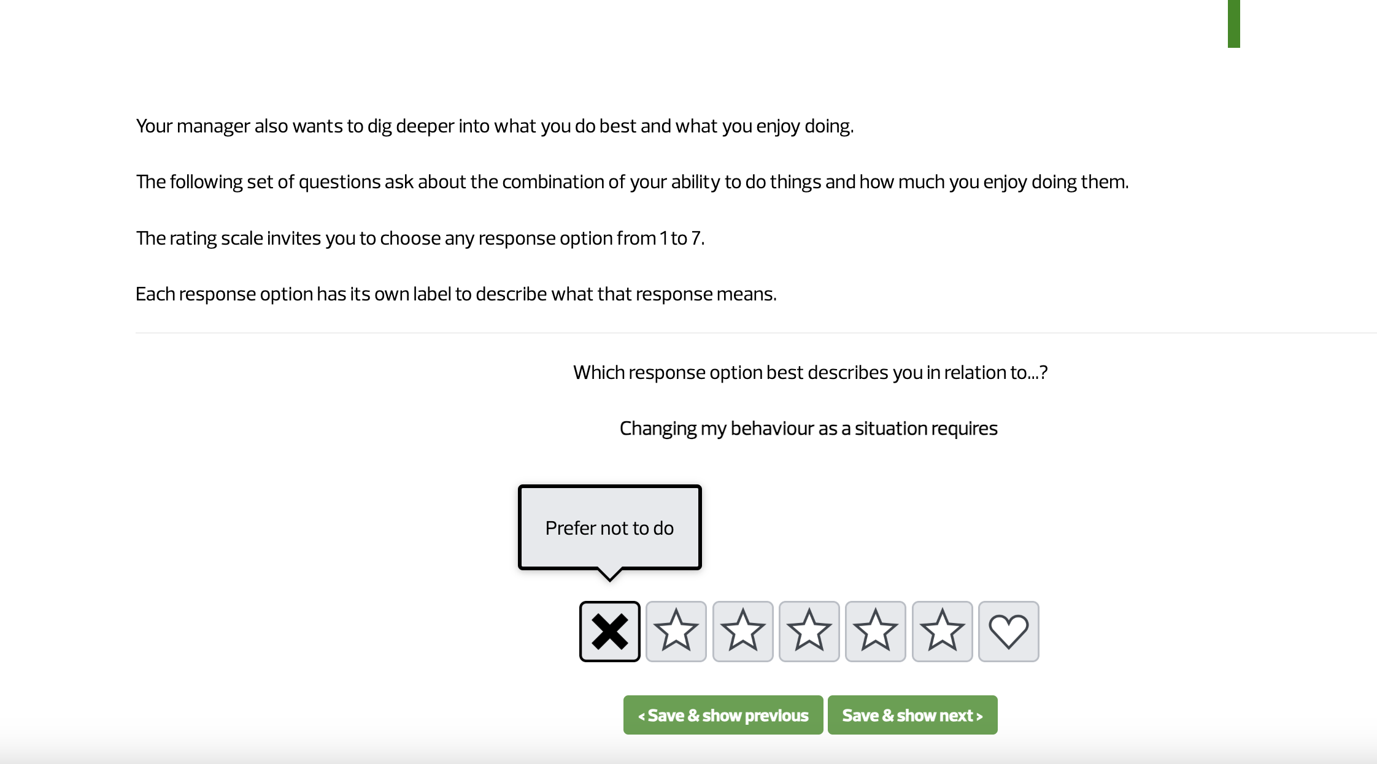Click the 'following set of questions' paragraph

632,181
